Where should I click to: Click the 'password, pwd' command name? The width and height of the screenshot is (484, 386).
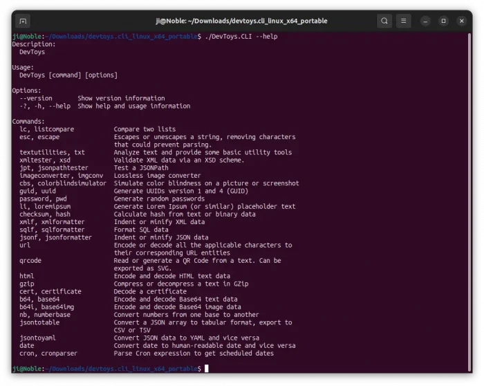click(x=43, y=199)
